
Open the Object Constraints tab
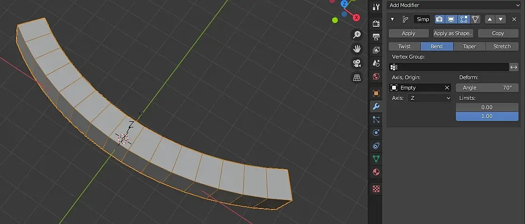click(376, 146)
